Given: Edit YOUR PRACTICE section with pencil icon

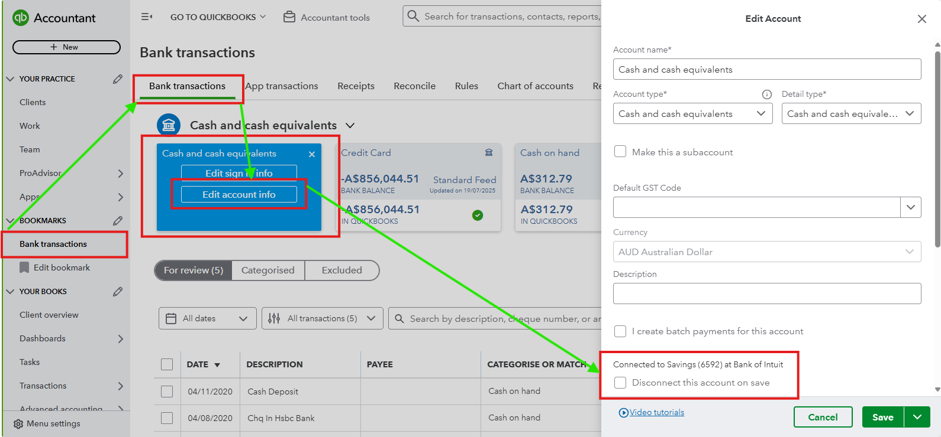Looking at the screenshot, I should (x=118, y=79).
